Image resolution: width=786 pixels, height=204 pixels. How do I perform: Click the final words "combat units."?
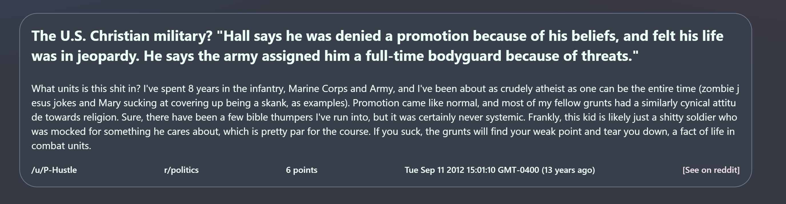tap(61, 146)
